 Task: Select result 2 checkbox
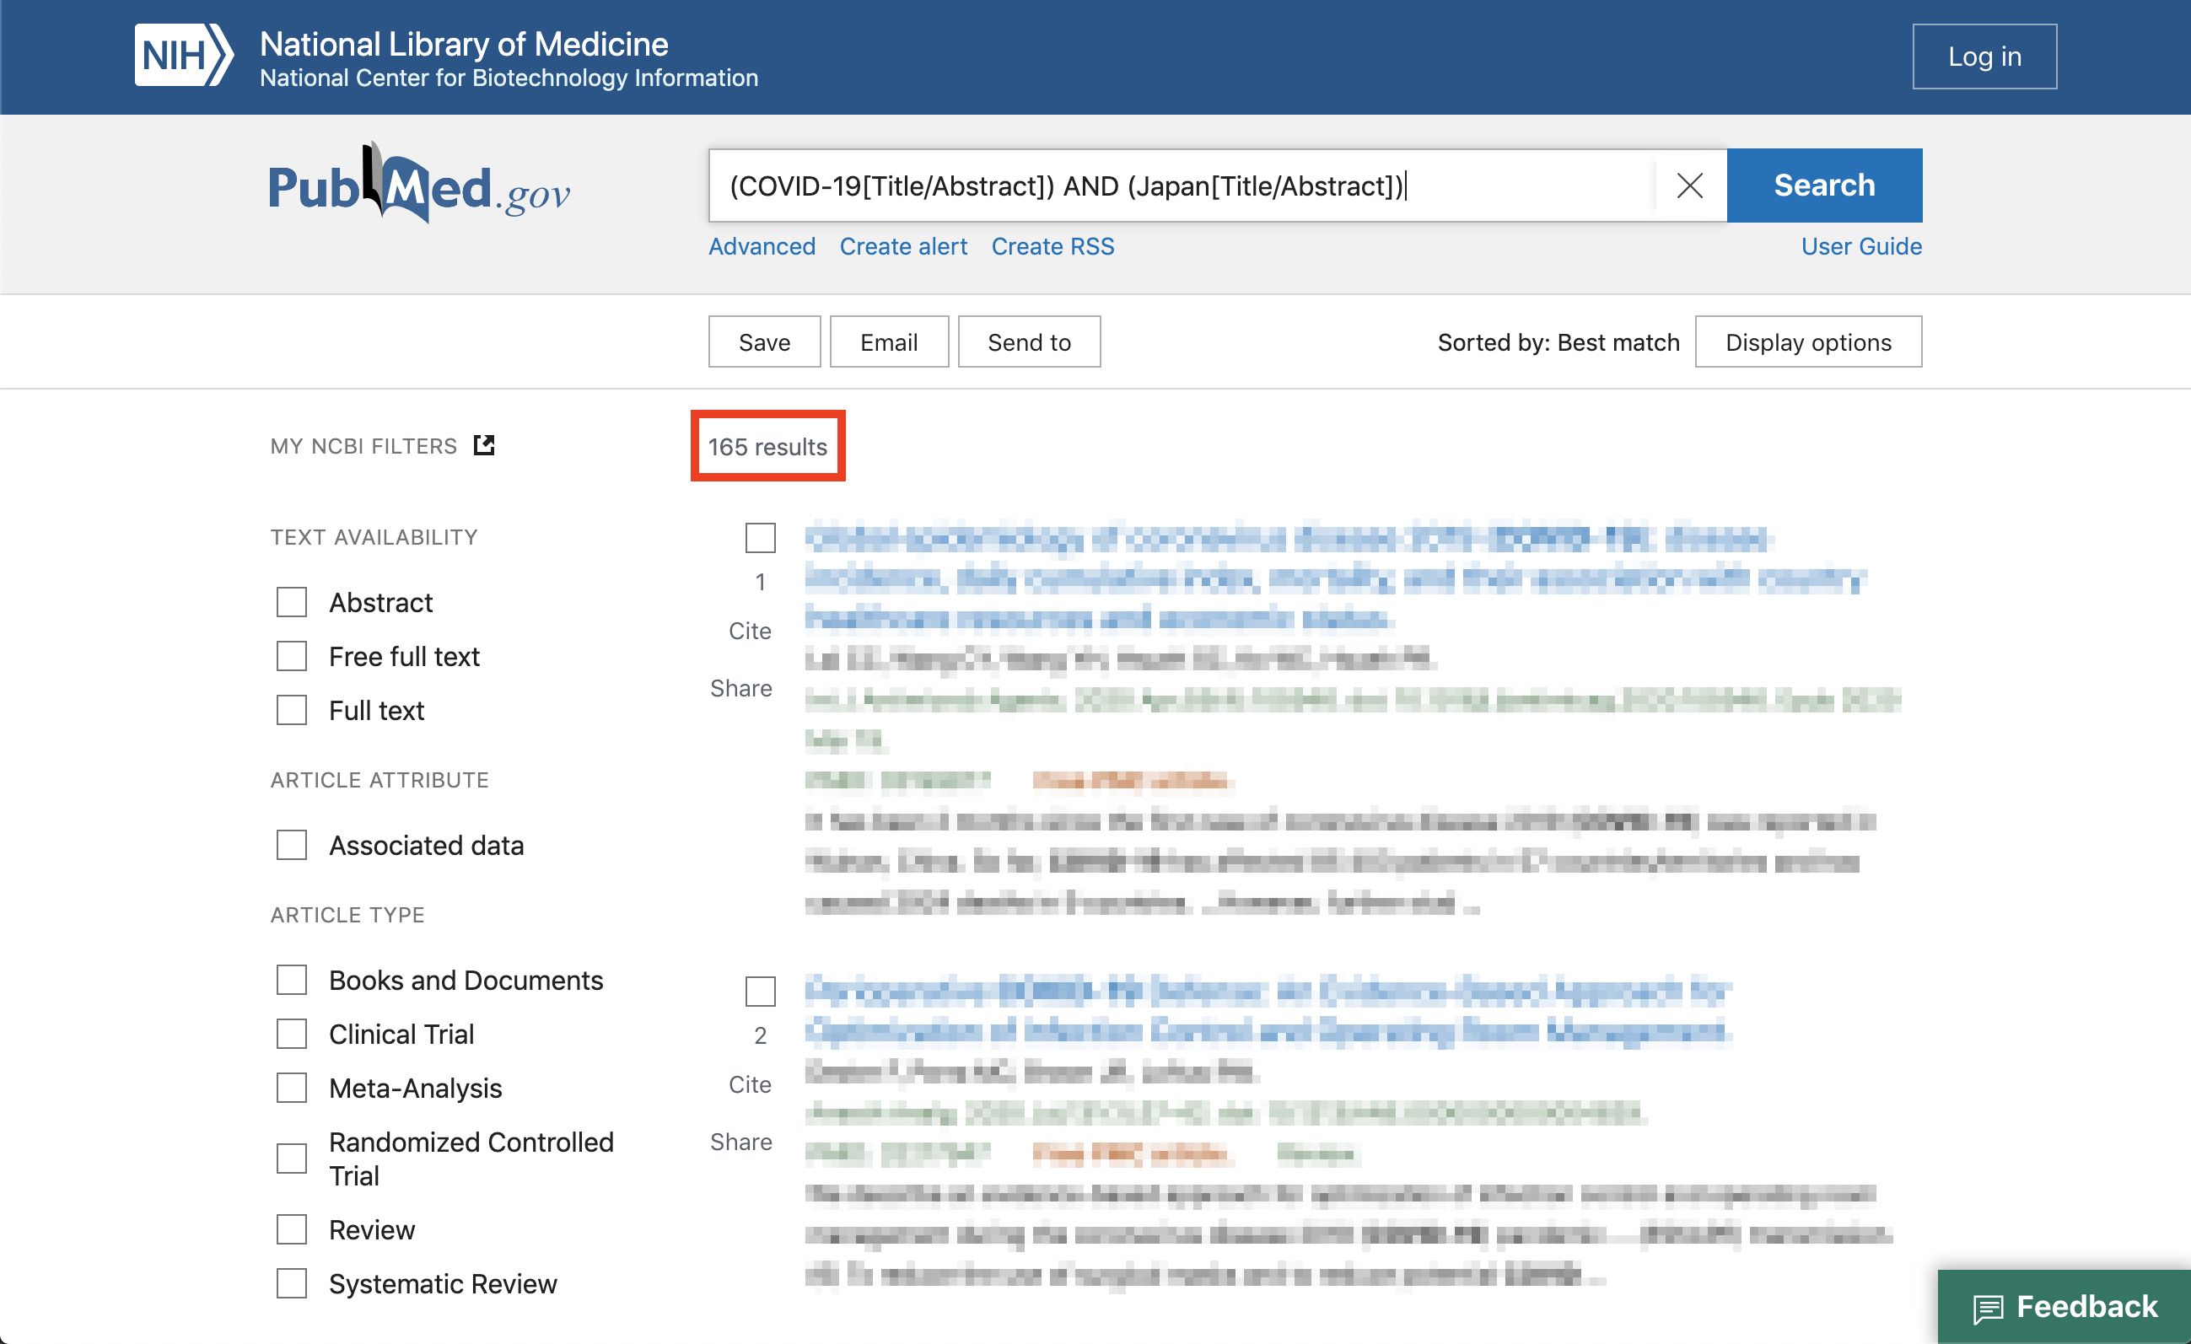click(x=760, y=991)
